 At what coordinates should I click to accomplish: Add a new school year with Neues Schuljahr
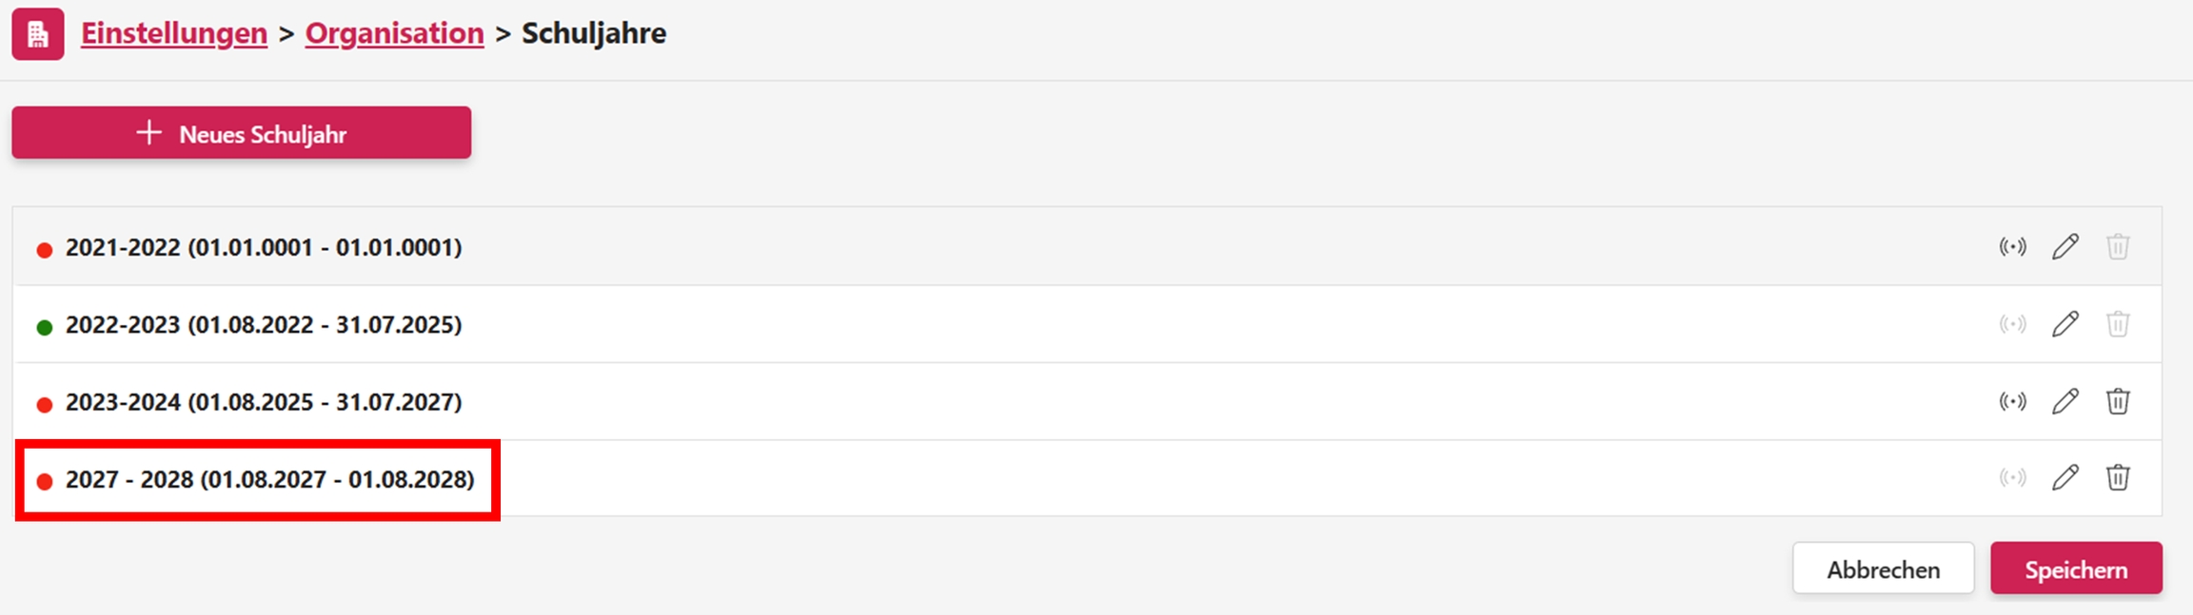click(241, 133)
